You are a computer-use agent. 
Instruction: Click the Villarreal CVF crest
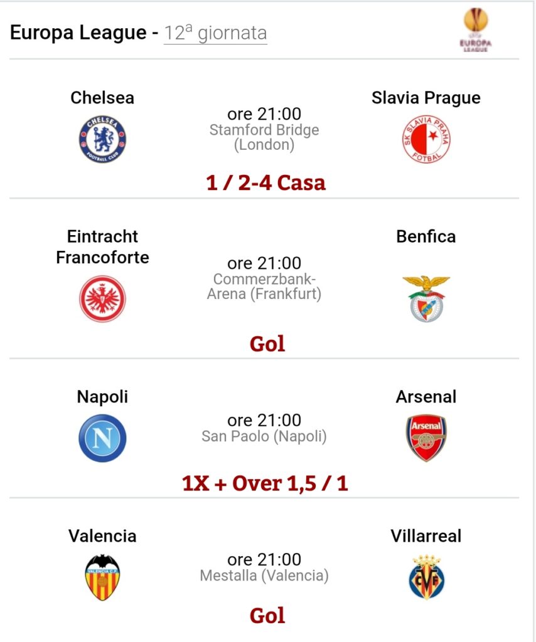pyautogui.click(x=426, y=577)
